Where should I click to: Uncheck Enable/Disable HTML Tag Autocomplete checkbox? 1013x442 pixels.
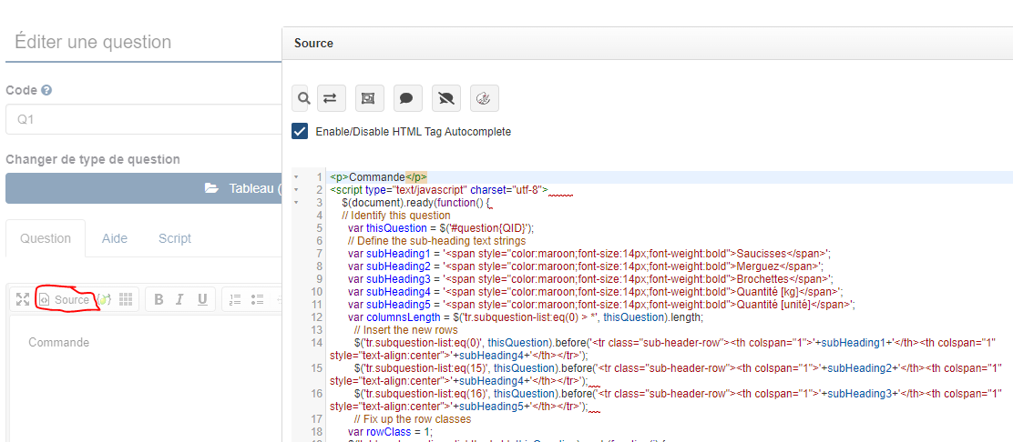(300, 131)
